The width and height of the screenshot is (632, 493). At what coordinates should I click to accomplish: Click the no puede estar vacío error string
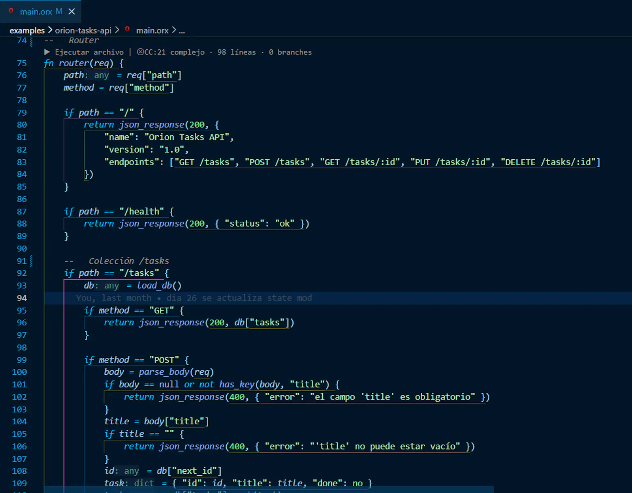(x=385, y=446)
